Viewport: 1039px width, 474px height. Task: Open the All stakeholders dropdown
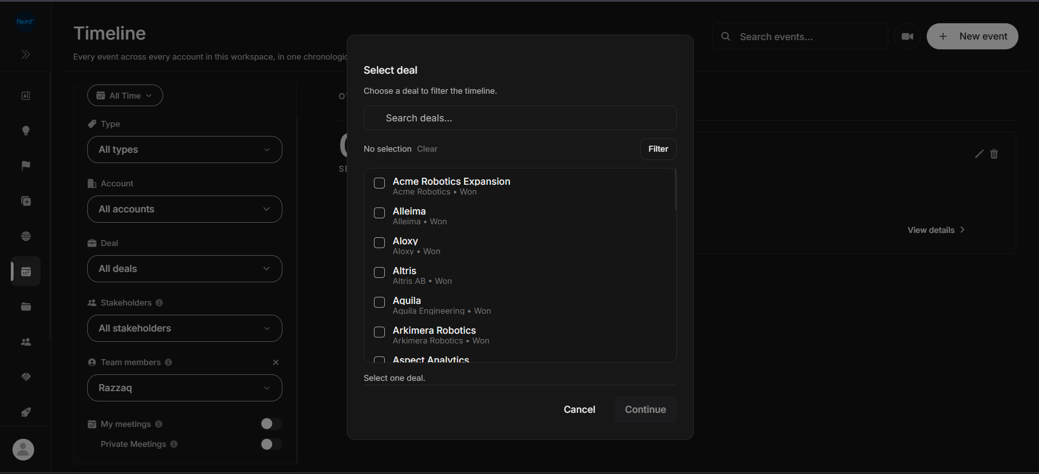coord(185,328)
